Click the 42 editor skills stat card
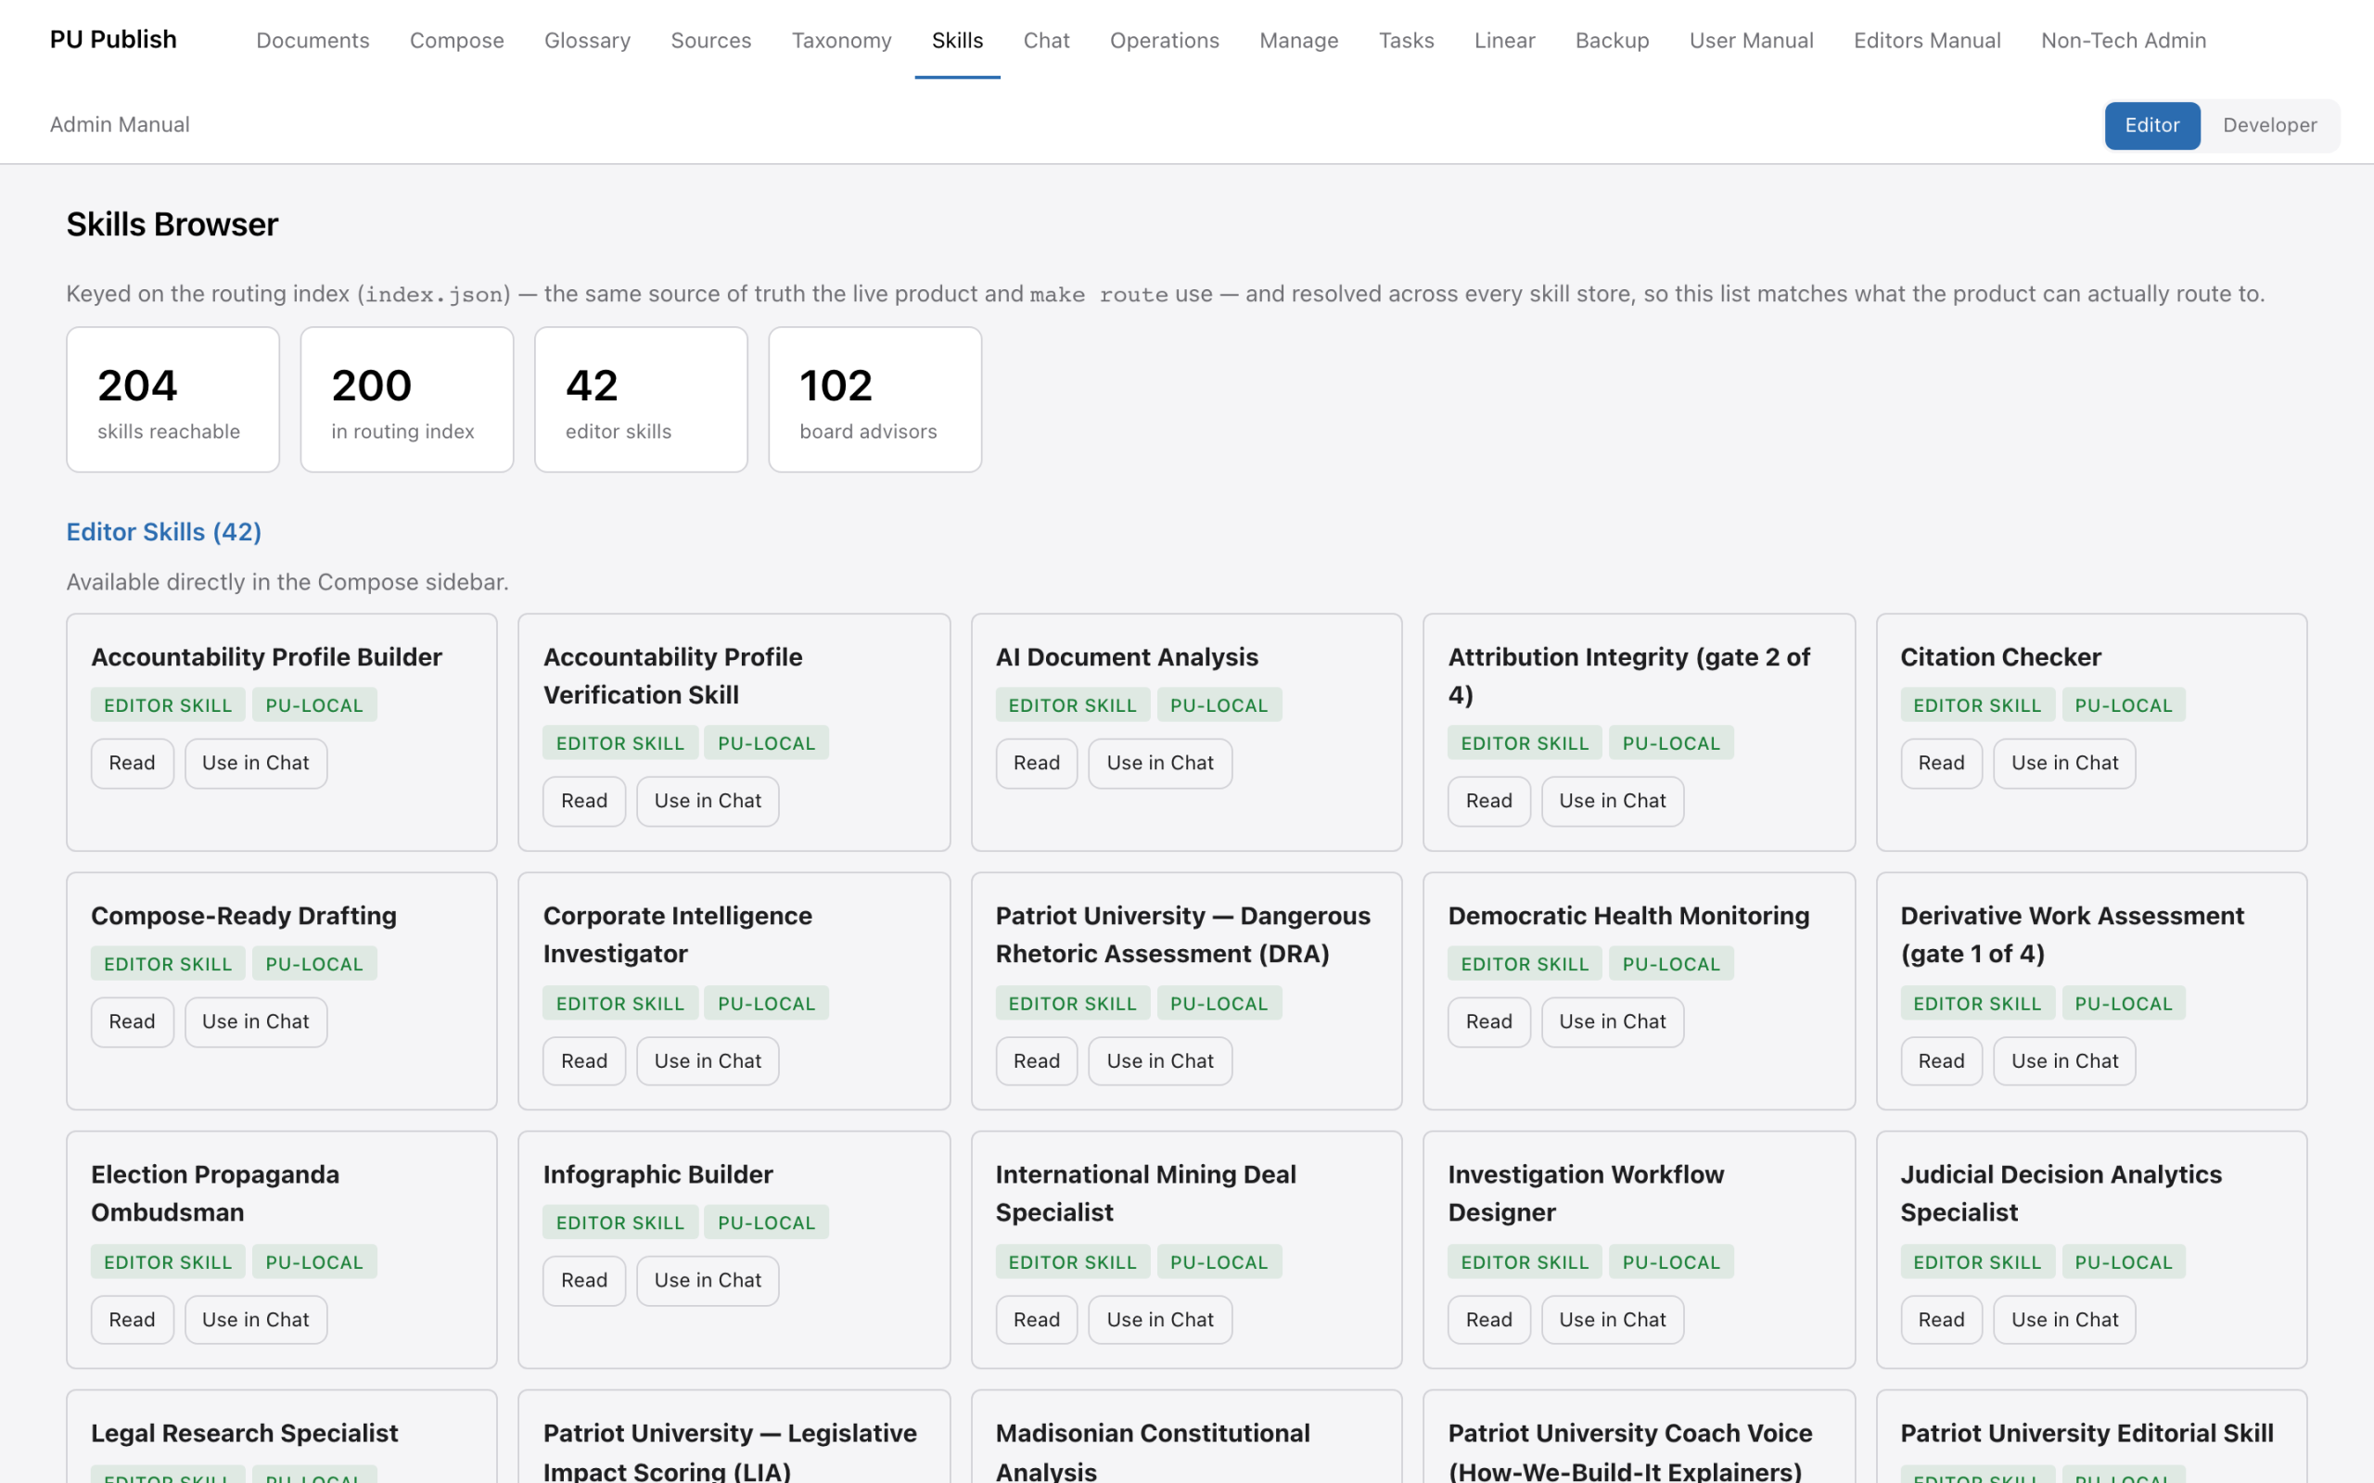This screenshot has width=2374, height=1483. (x=641, y=399)
